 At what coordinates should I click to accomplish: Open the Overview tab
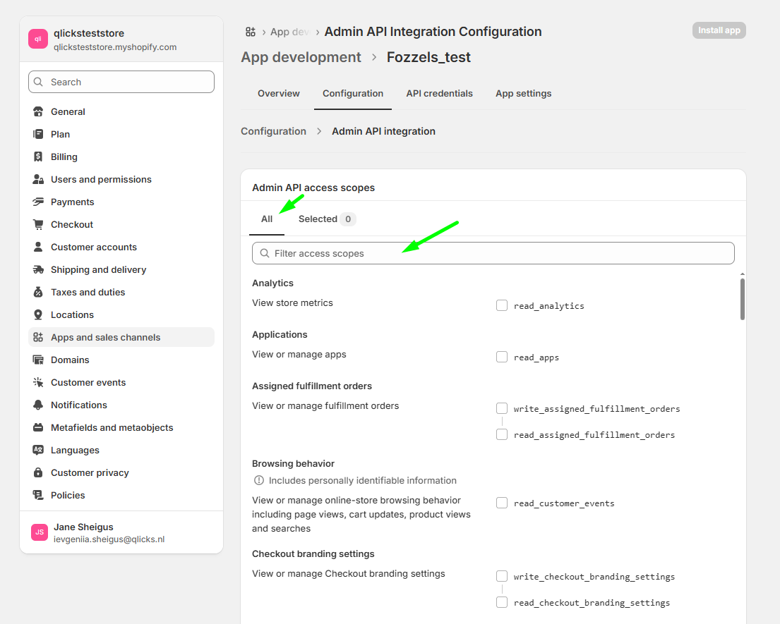pos(279,93)
